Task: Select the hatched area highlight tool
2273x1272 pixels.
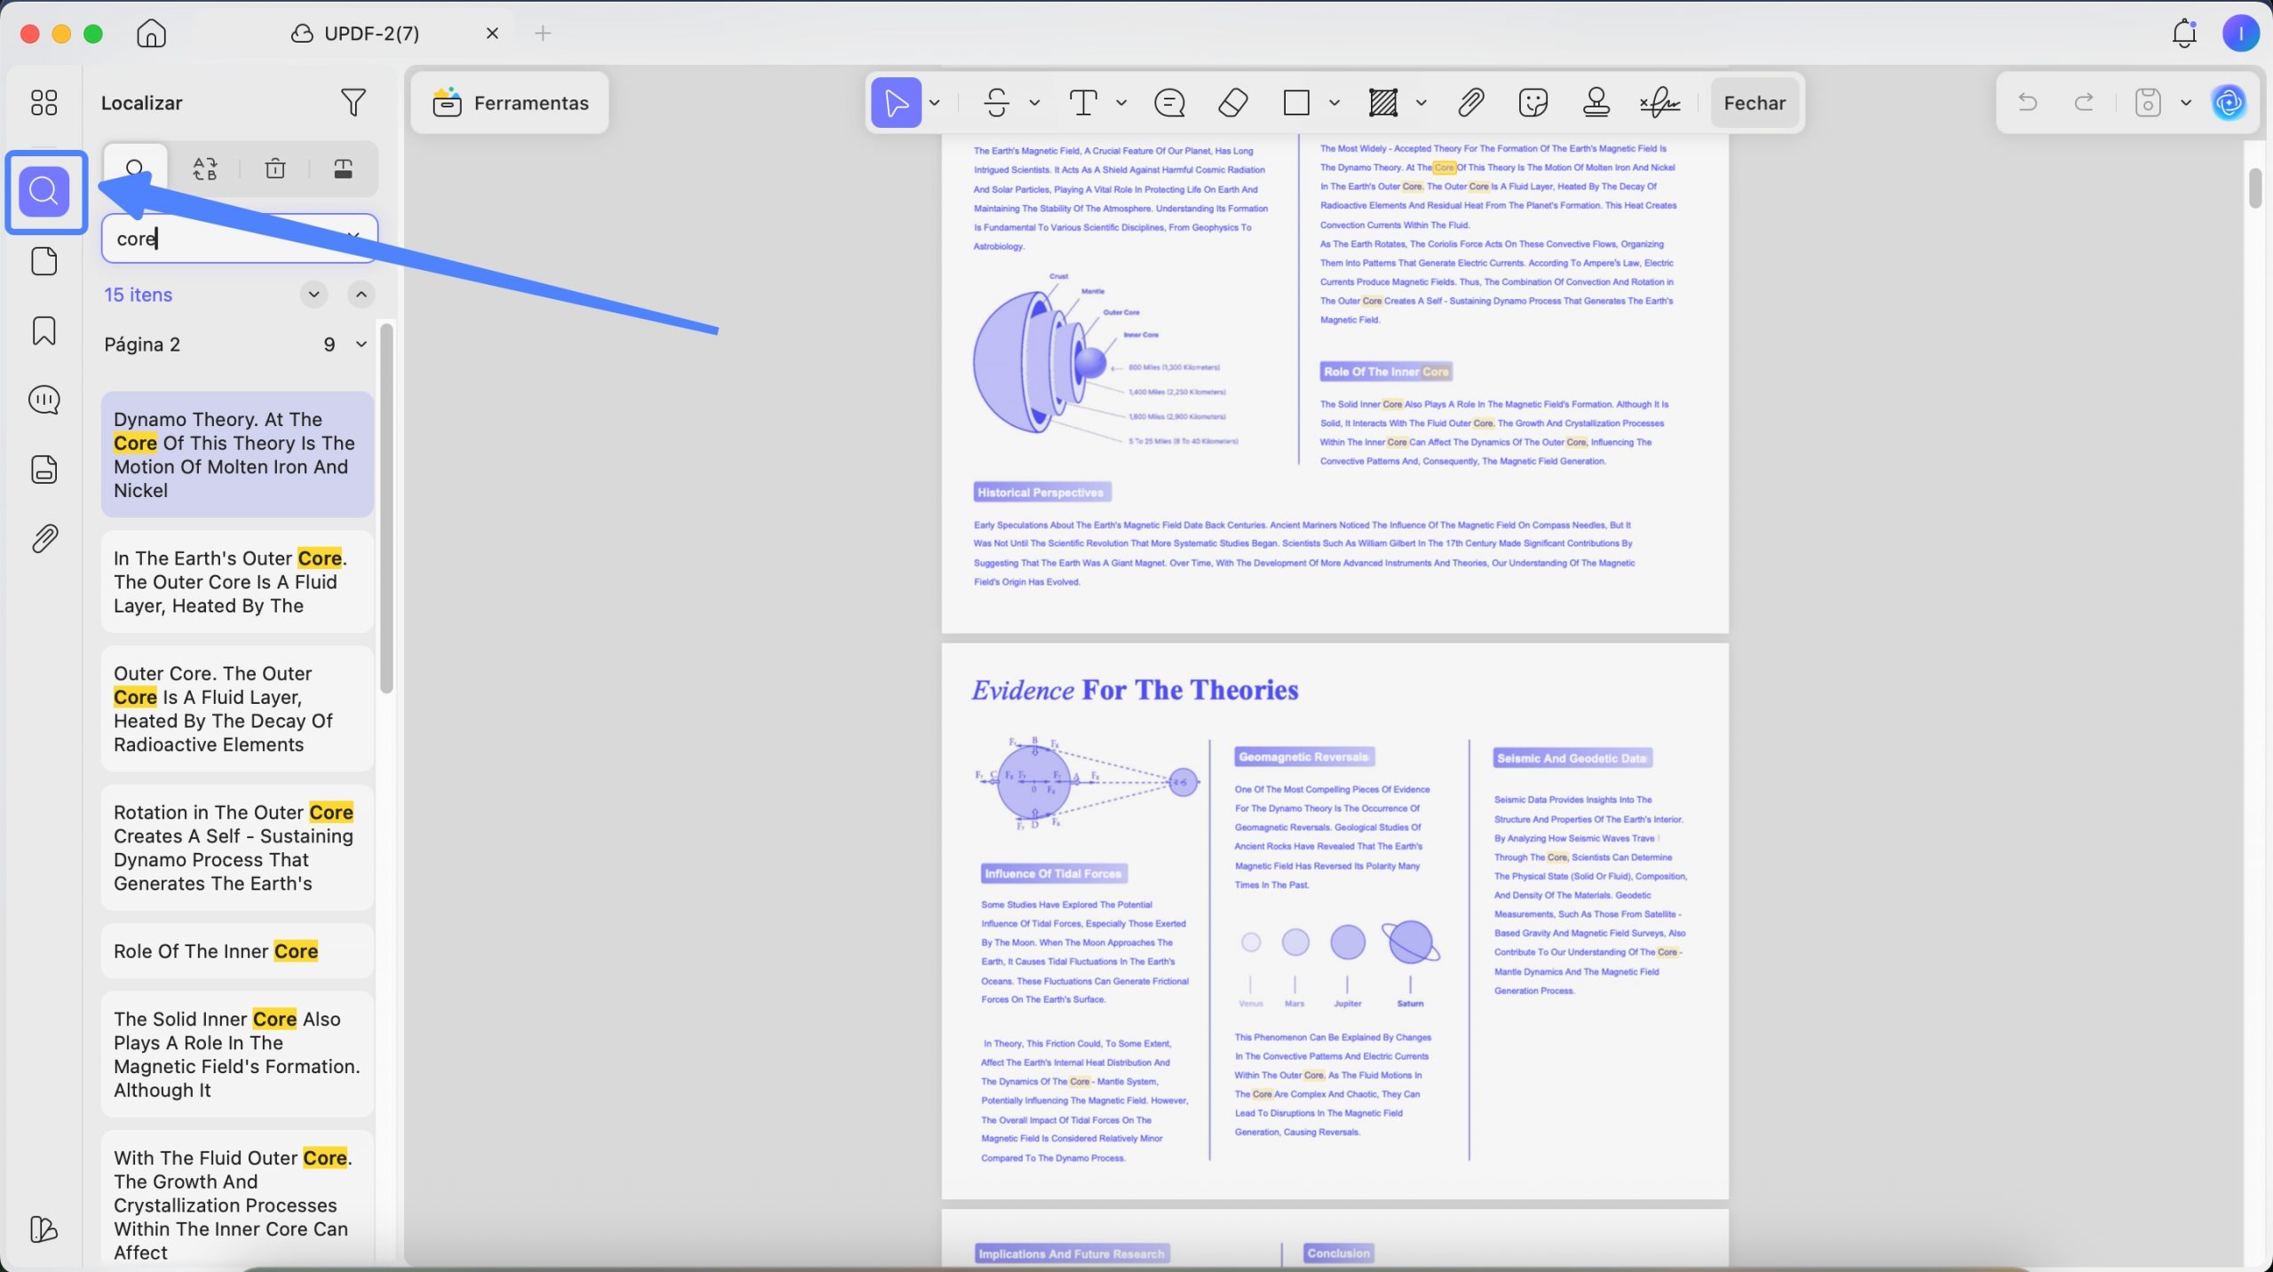Action: [1383, 103]
